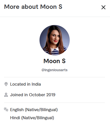Click October 2019 in the joined line
The image size is (110, 123).
click(42, 95)
